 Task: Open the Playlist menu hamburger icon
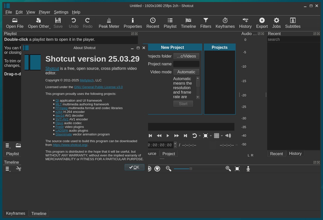pyautogui.click(x=8, y=145)
